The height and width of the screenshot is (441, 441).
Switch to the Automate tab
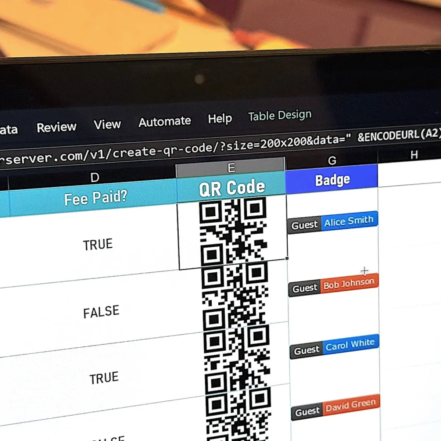pos(165,121)
